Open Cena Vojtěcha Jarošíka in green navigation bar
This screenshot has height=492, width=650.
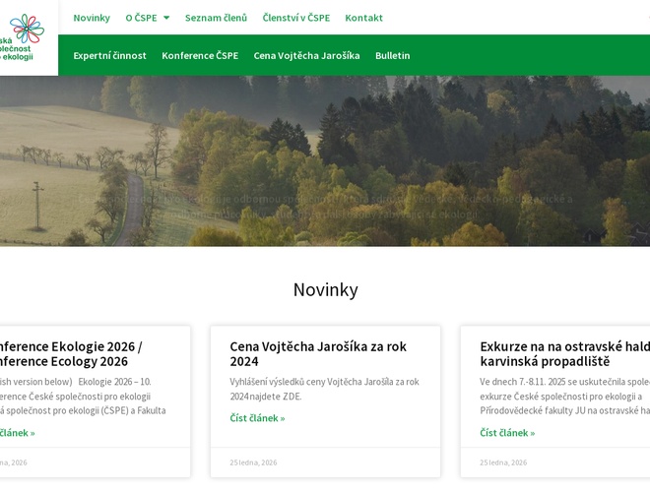tap(306, 55)
